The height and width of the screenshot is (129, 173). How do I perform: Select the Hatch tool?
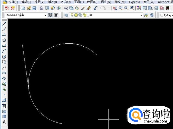pos(4,100)
